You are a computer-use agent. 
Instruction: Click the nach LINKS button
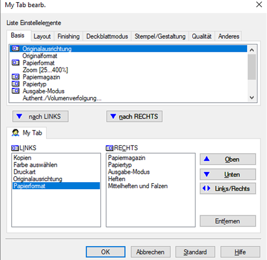click(x=41, y=117)
